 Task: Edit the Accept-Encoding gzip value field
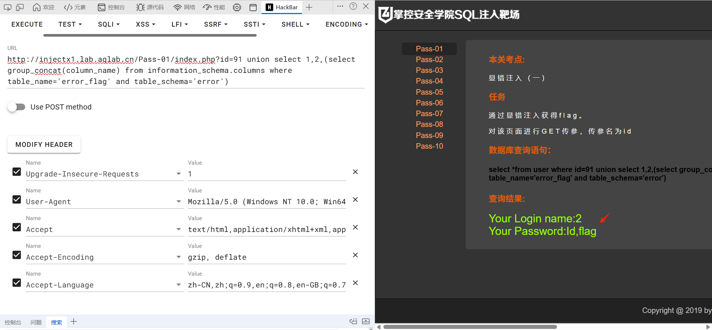(267, 257)
